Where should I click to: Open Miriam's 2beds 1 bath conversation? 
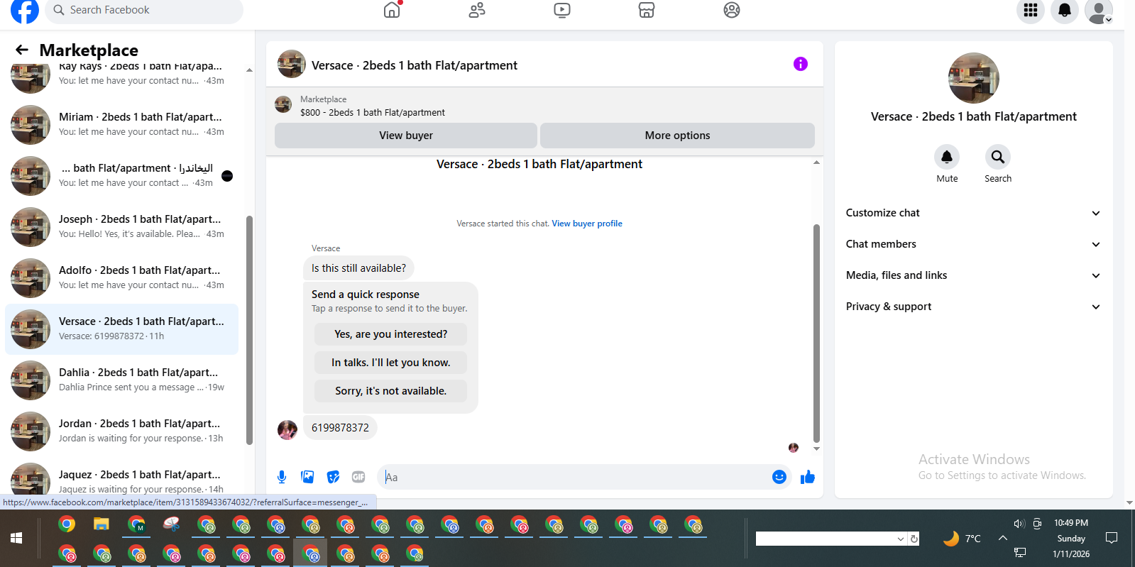(x=122, y=124)
